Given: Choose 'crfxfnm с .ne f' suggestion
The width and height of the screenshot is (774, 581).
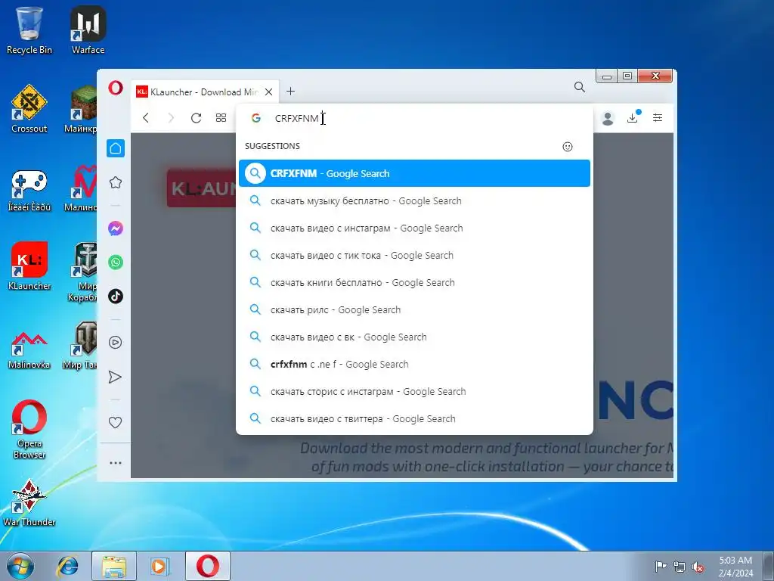Looking at the screenshot, I should coord(415,364).
